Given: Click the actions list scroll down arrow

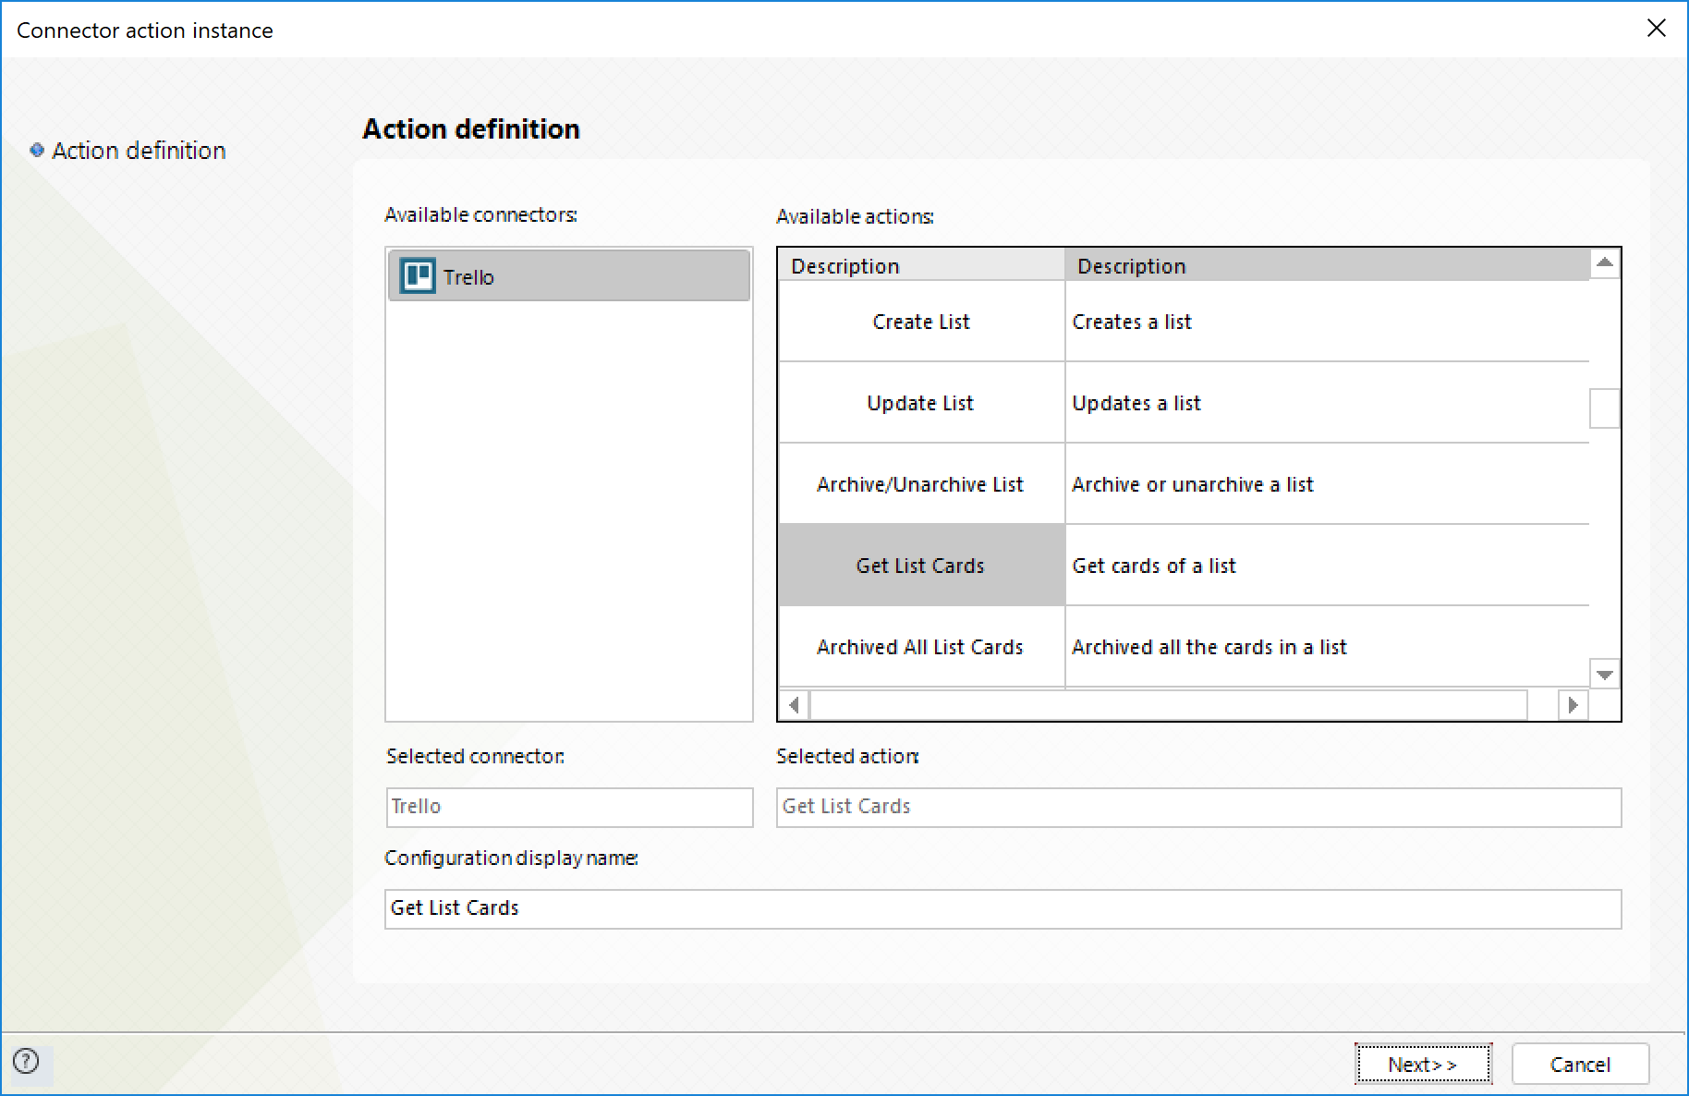Looking at the screenshot, I should 1605,674.
